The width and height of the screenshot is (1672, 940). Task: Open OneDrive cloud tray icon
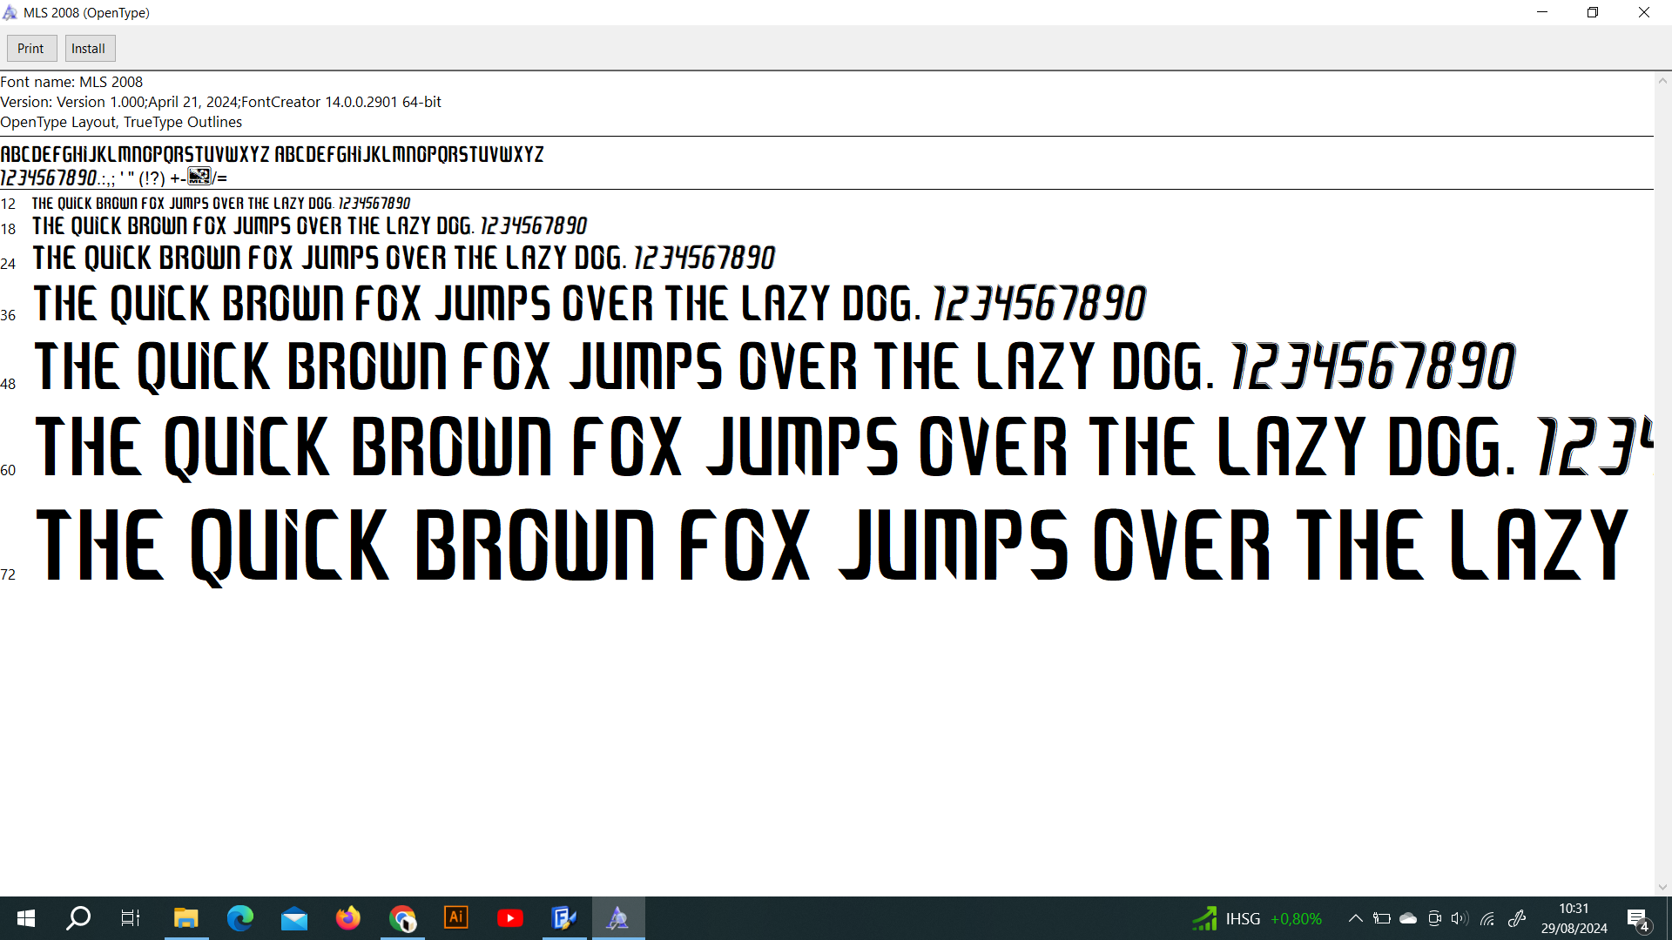[1408, 918]
